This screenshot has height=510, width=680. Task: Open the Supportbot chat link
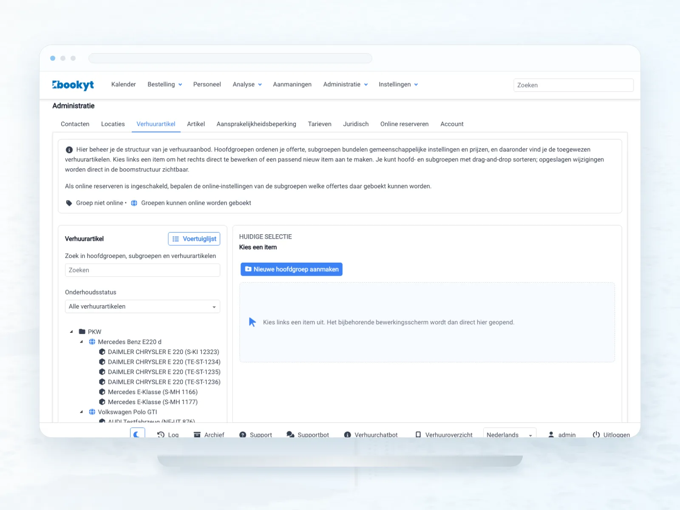click(308, 435)
